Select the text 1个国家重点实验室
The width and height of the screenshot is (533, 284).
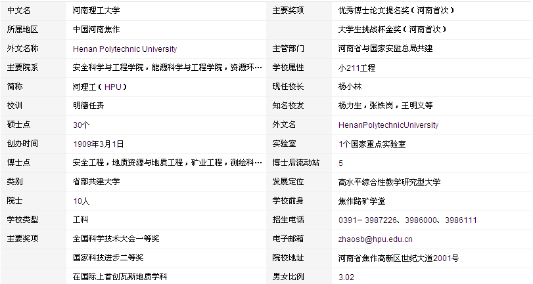pos(372,144)
